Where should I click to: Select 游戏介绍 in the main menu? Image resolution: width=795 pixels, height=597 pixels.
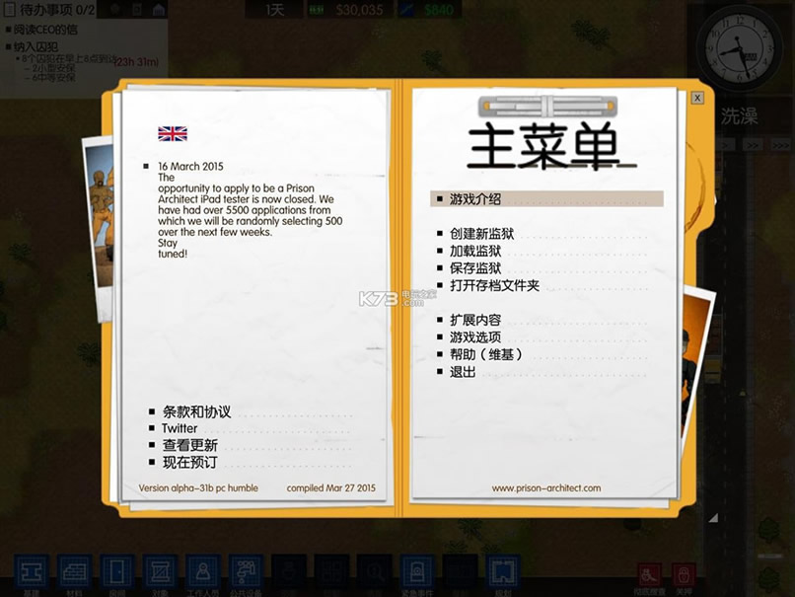(x=475, y=199)
